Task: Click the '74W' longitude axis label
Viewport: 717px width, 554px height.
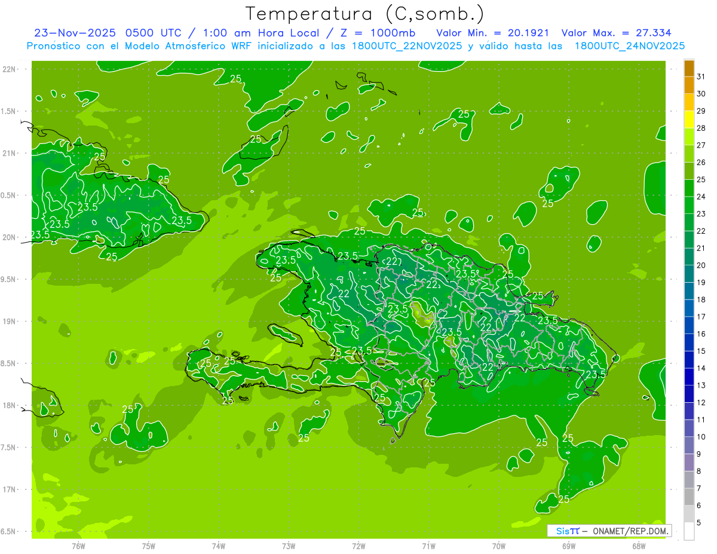Action: click(219, 546)
